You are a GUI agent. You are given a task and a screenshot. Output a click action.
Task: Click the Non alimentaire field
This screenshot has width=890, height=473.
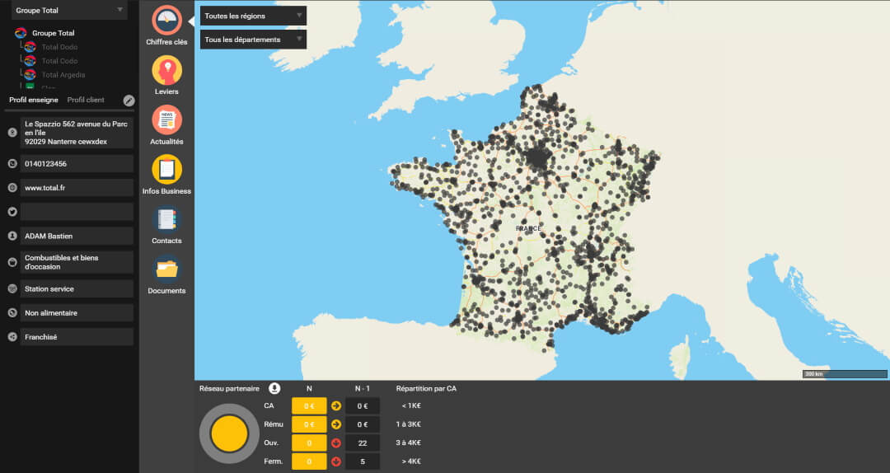click(77, 313)
